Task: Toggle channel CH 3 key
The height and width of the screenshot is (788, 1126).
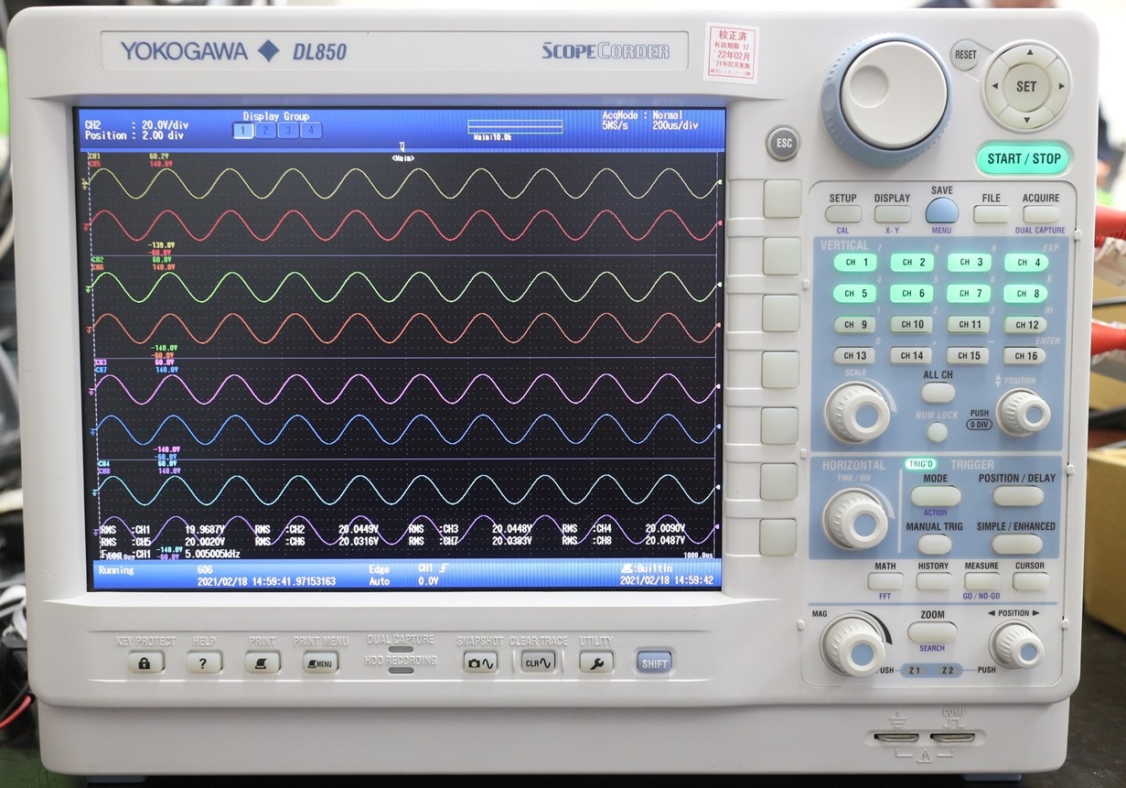Action: point(969,263)
